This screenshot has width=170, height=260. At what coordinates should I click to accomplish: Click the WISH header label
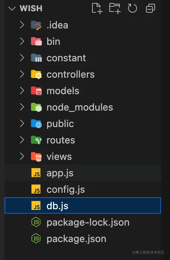31,8
